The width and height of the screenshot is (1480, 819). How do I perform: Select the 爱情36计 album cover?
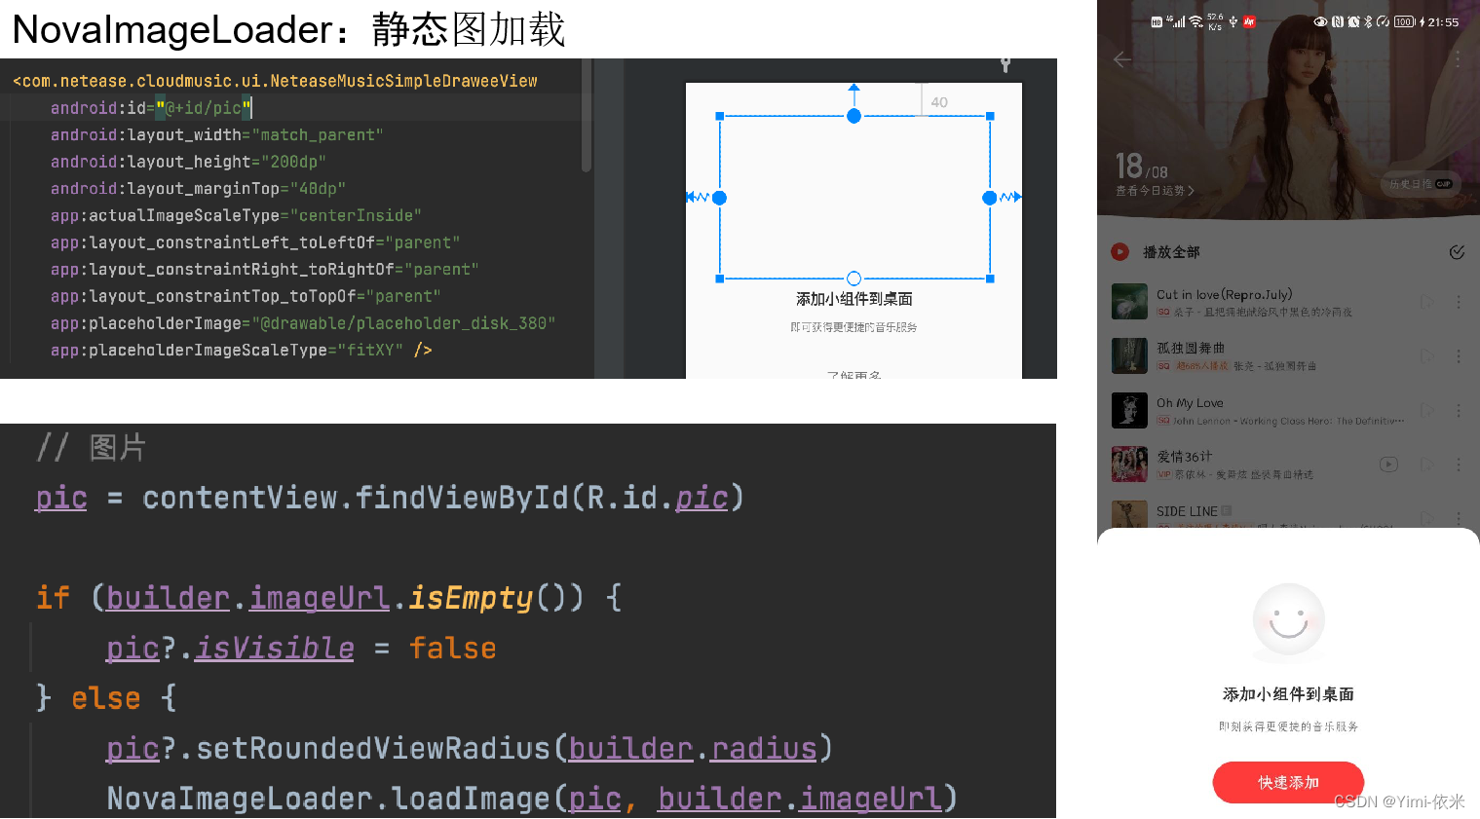click(x=1129, y=464)
